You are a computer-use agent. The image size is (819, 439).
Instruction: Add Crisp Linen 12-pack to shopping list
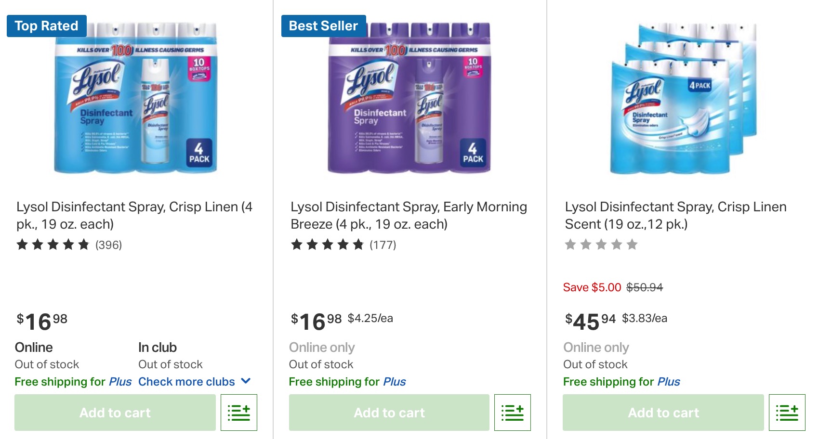[x=787, y=413]
